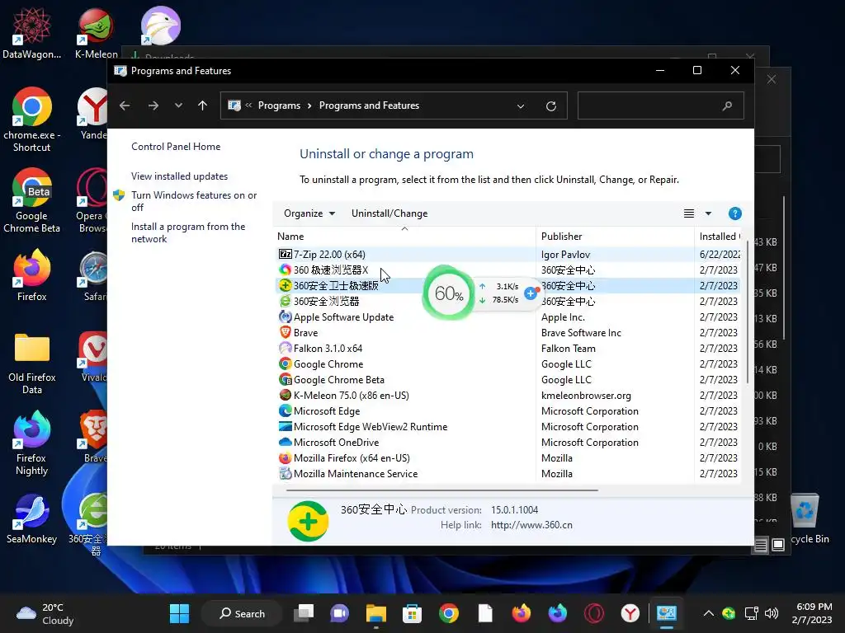Open view options dropdown arrow
Viewport: 845px width, 633px height.
(x=708, y=213)
